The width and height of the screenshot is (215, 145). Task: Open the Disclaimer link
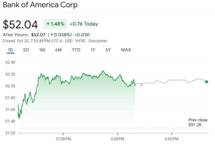(98, 41)
